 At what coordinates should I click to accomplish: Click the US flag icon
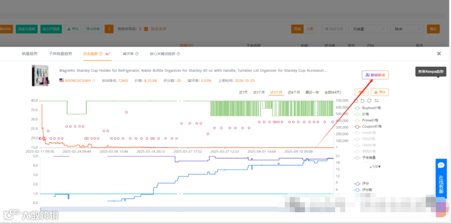coord(62,81)
